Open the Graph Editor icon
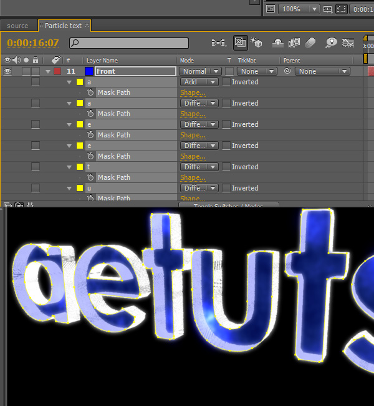The image size is (374, 406). click(x=348, y=43)
